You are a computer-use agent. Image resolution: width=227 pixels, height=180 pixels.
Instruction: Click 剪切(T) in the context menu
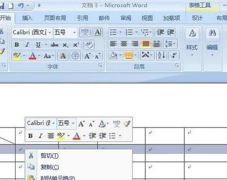50,155
